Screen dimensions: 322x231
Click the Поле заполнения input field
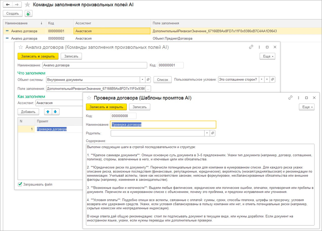tap(96, 89)
